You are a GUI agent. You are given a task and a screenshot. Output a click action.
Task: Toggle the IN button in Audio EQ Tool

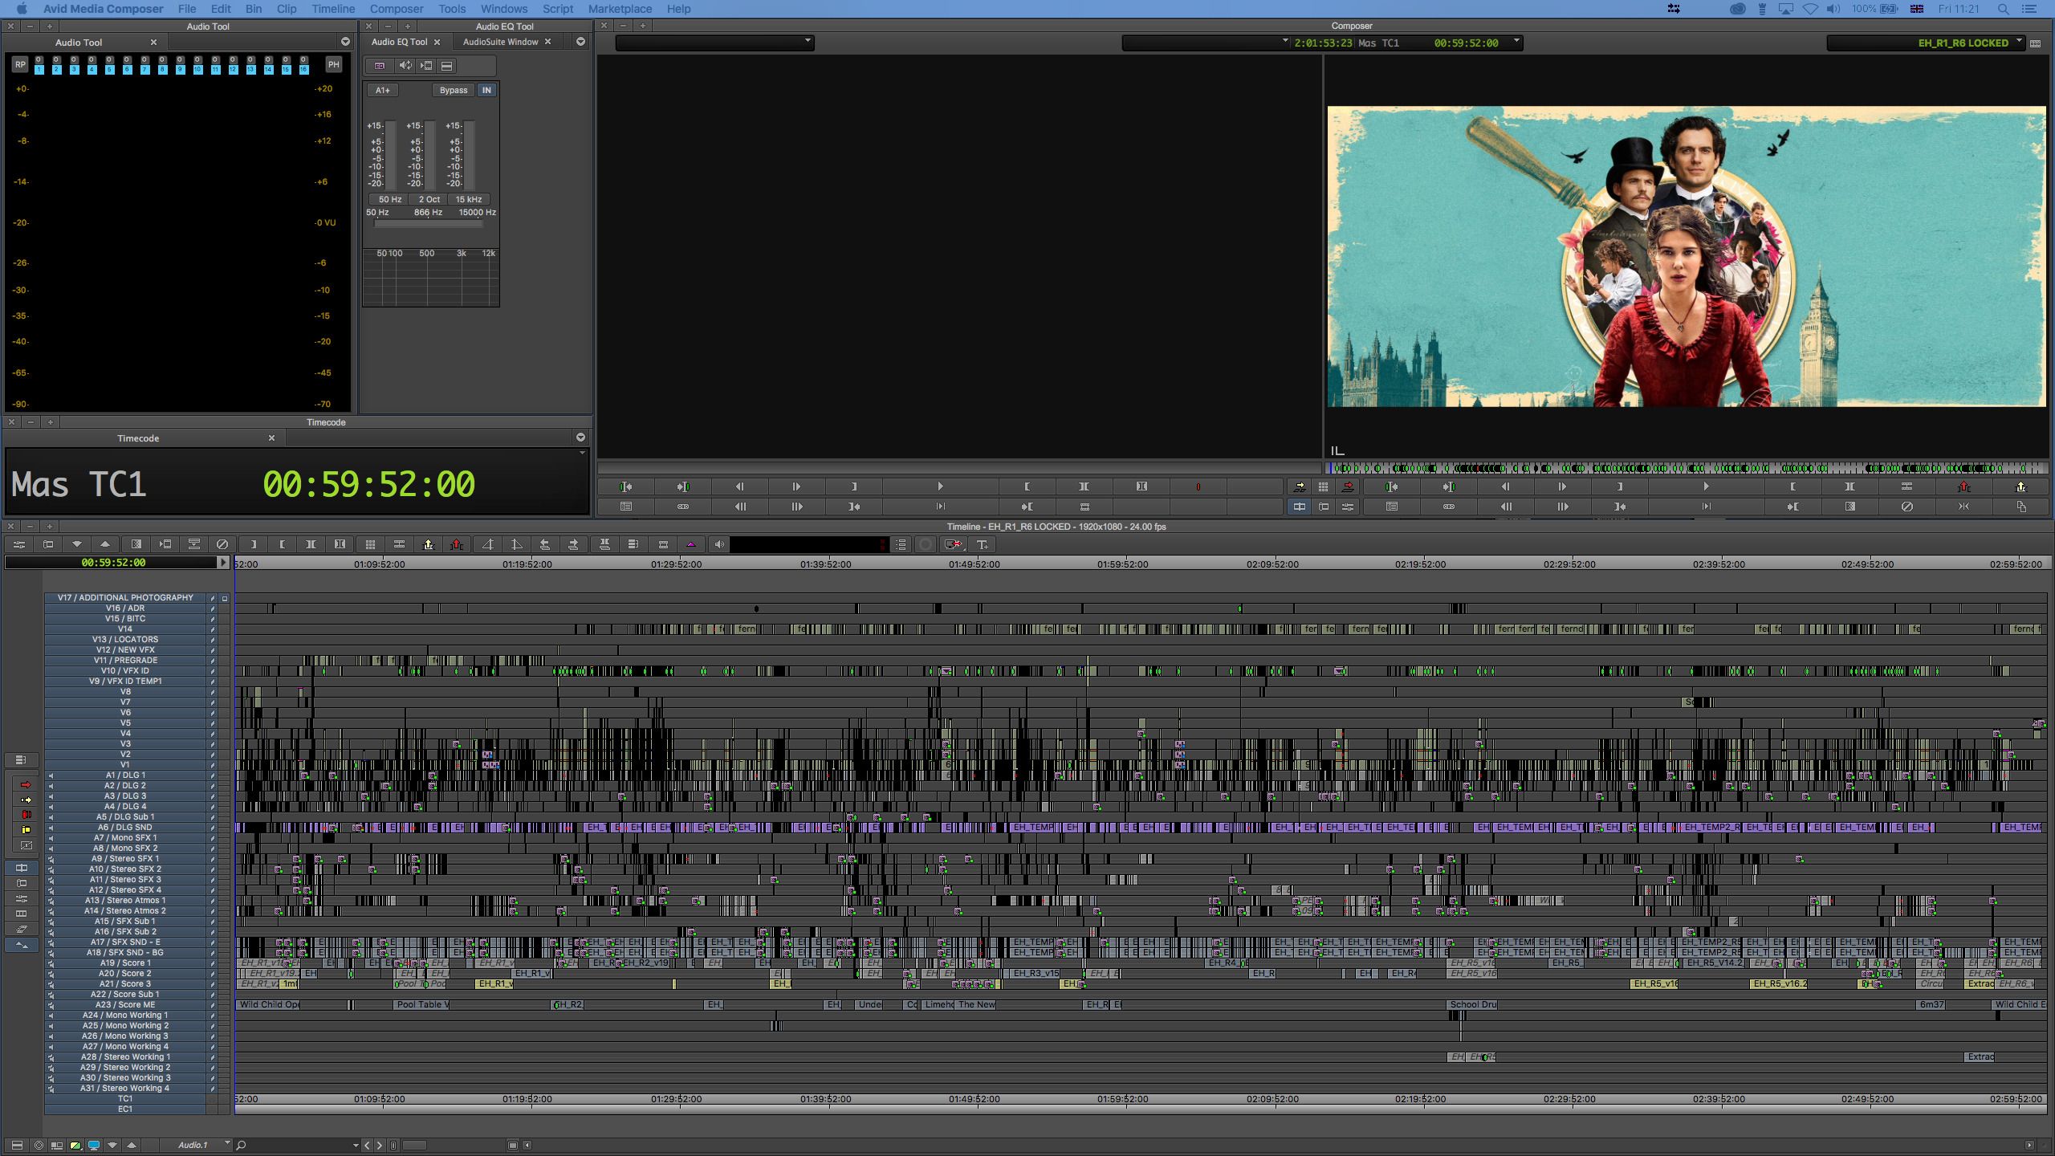(486, 90)
